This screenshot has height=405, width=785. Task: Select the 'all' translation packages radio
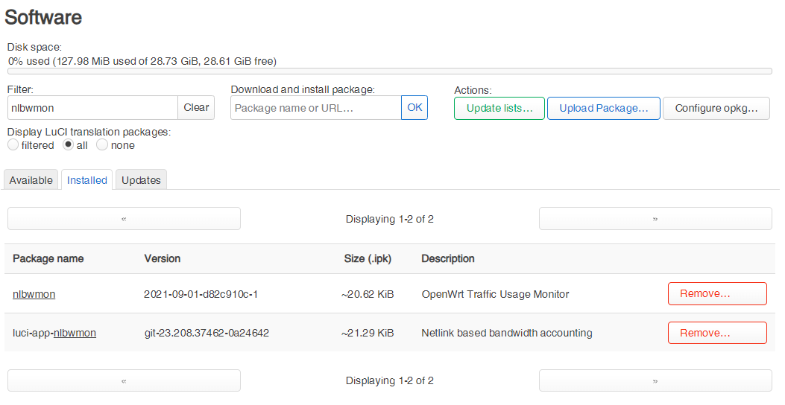point(68,145)
